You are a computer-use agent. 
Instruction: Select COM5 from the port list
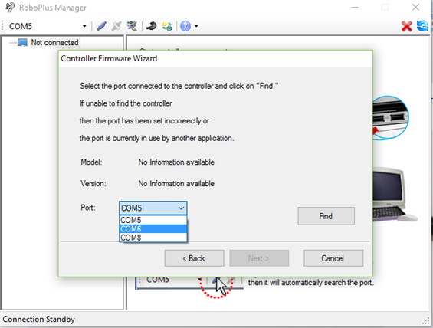153,220
